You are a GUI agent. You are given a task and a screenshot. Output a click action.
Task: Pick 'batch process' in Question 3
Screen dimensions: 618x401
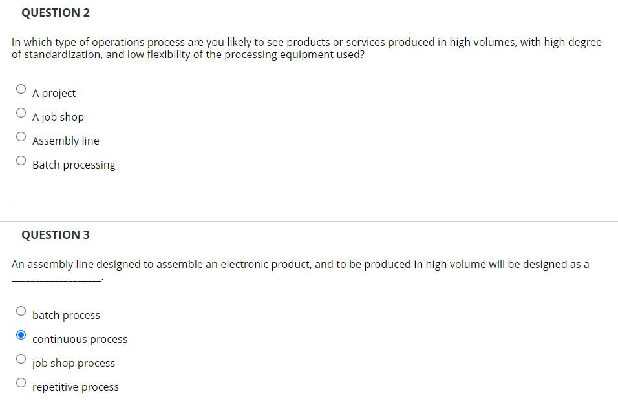(21, 310)
